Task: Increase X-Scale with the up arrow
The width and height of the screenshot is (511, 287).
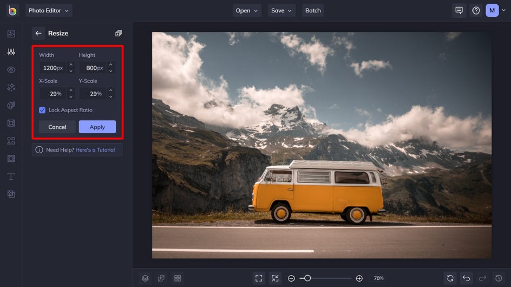Action: (71, 90)
